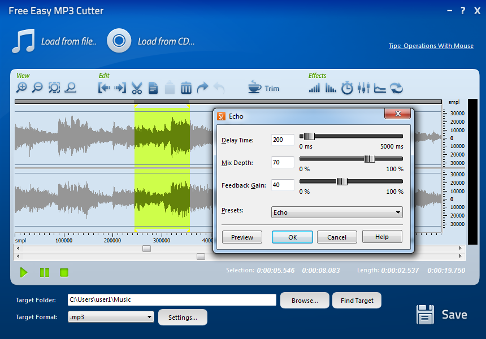Open the Target Format dropdown

click(x=111, y=317)
